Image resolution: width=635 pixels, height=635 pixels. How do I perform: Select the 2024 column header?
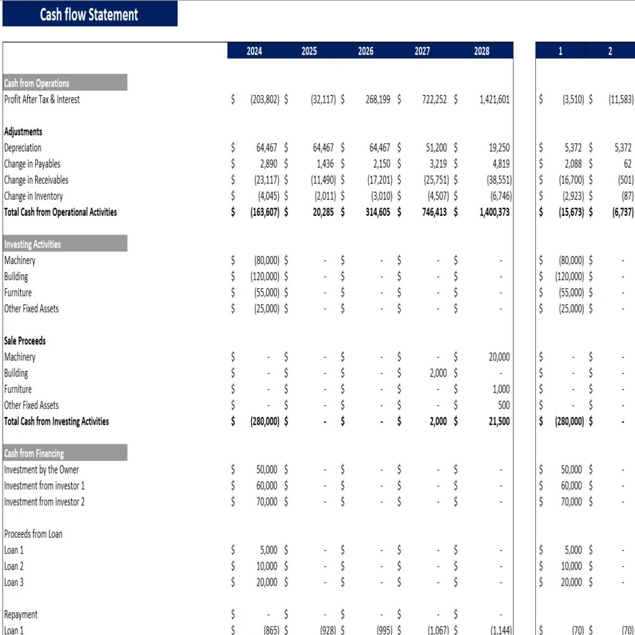[x=254, y=51]
